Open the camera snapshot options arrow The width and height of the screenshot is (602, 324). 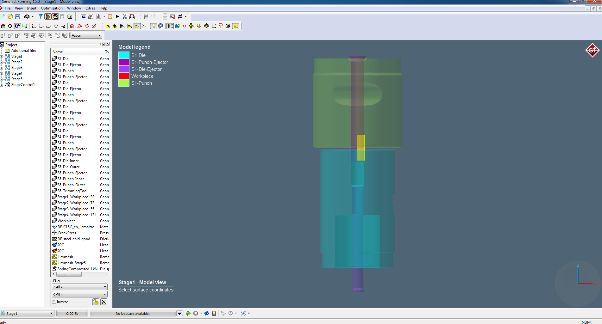point(33,16)
